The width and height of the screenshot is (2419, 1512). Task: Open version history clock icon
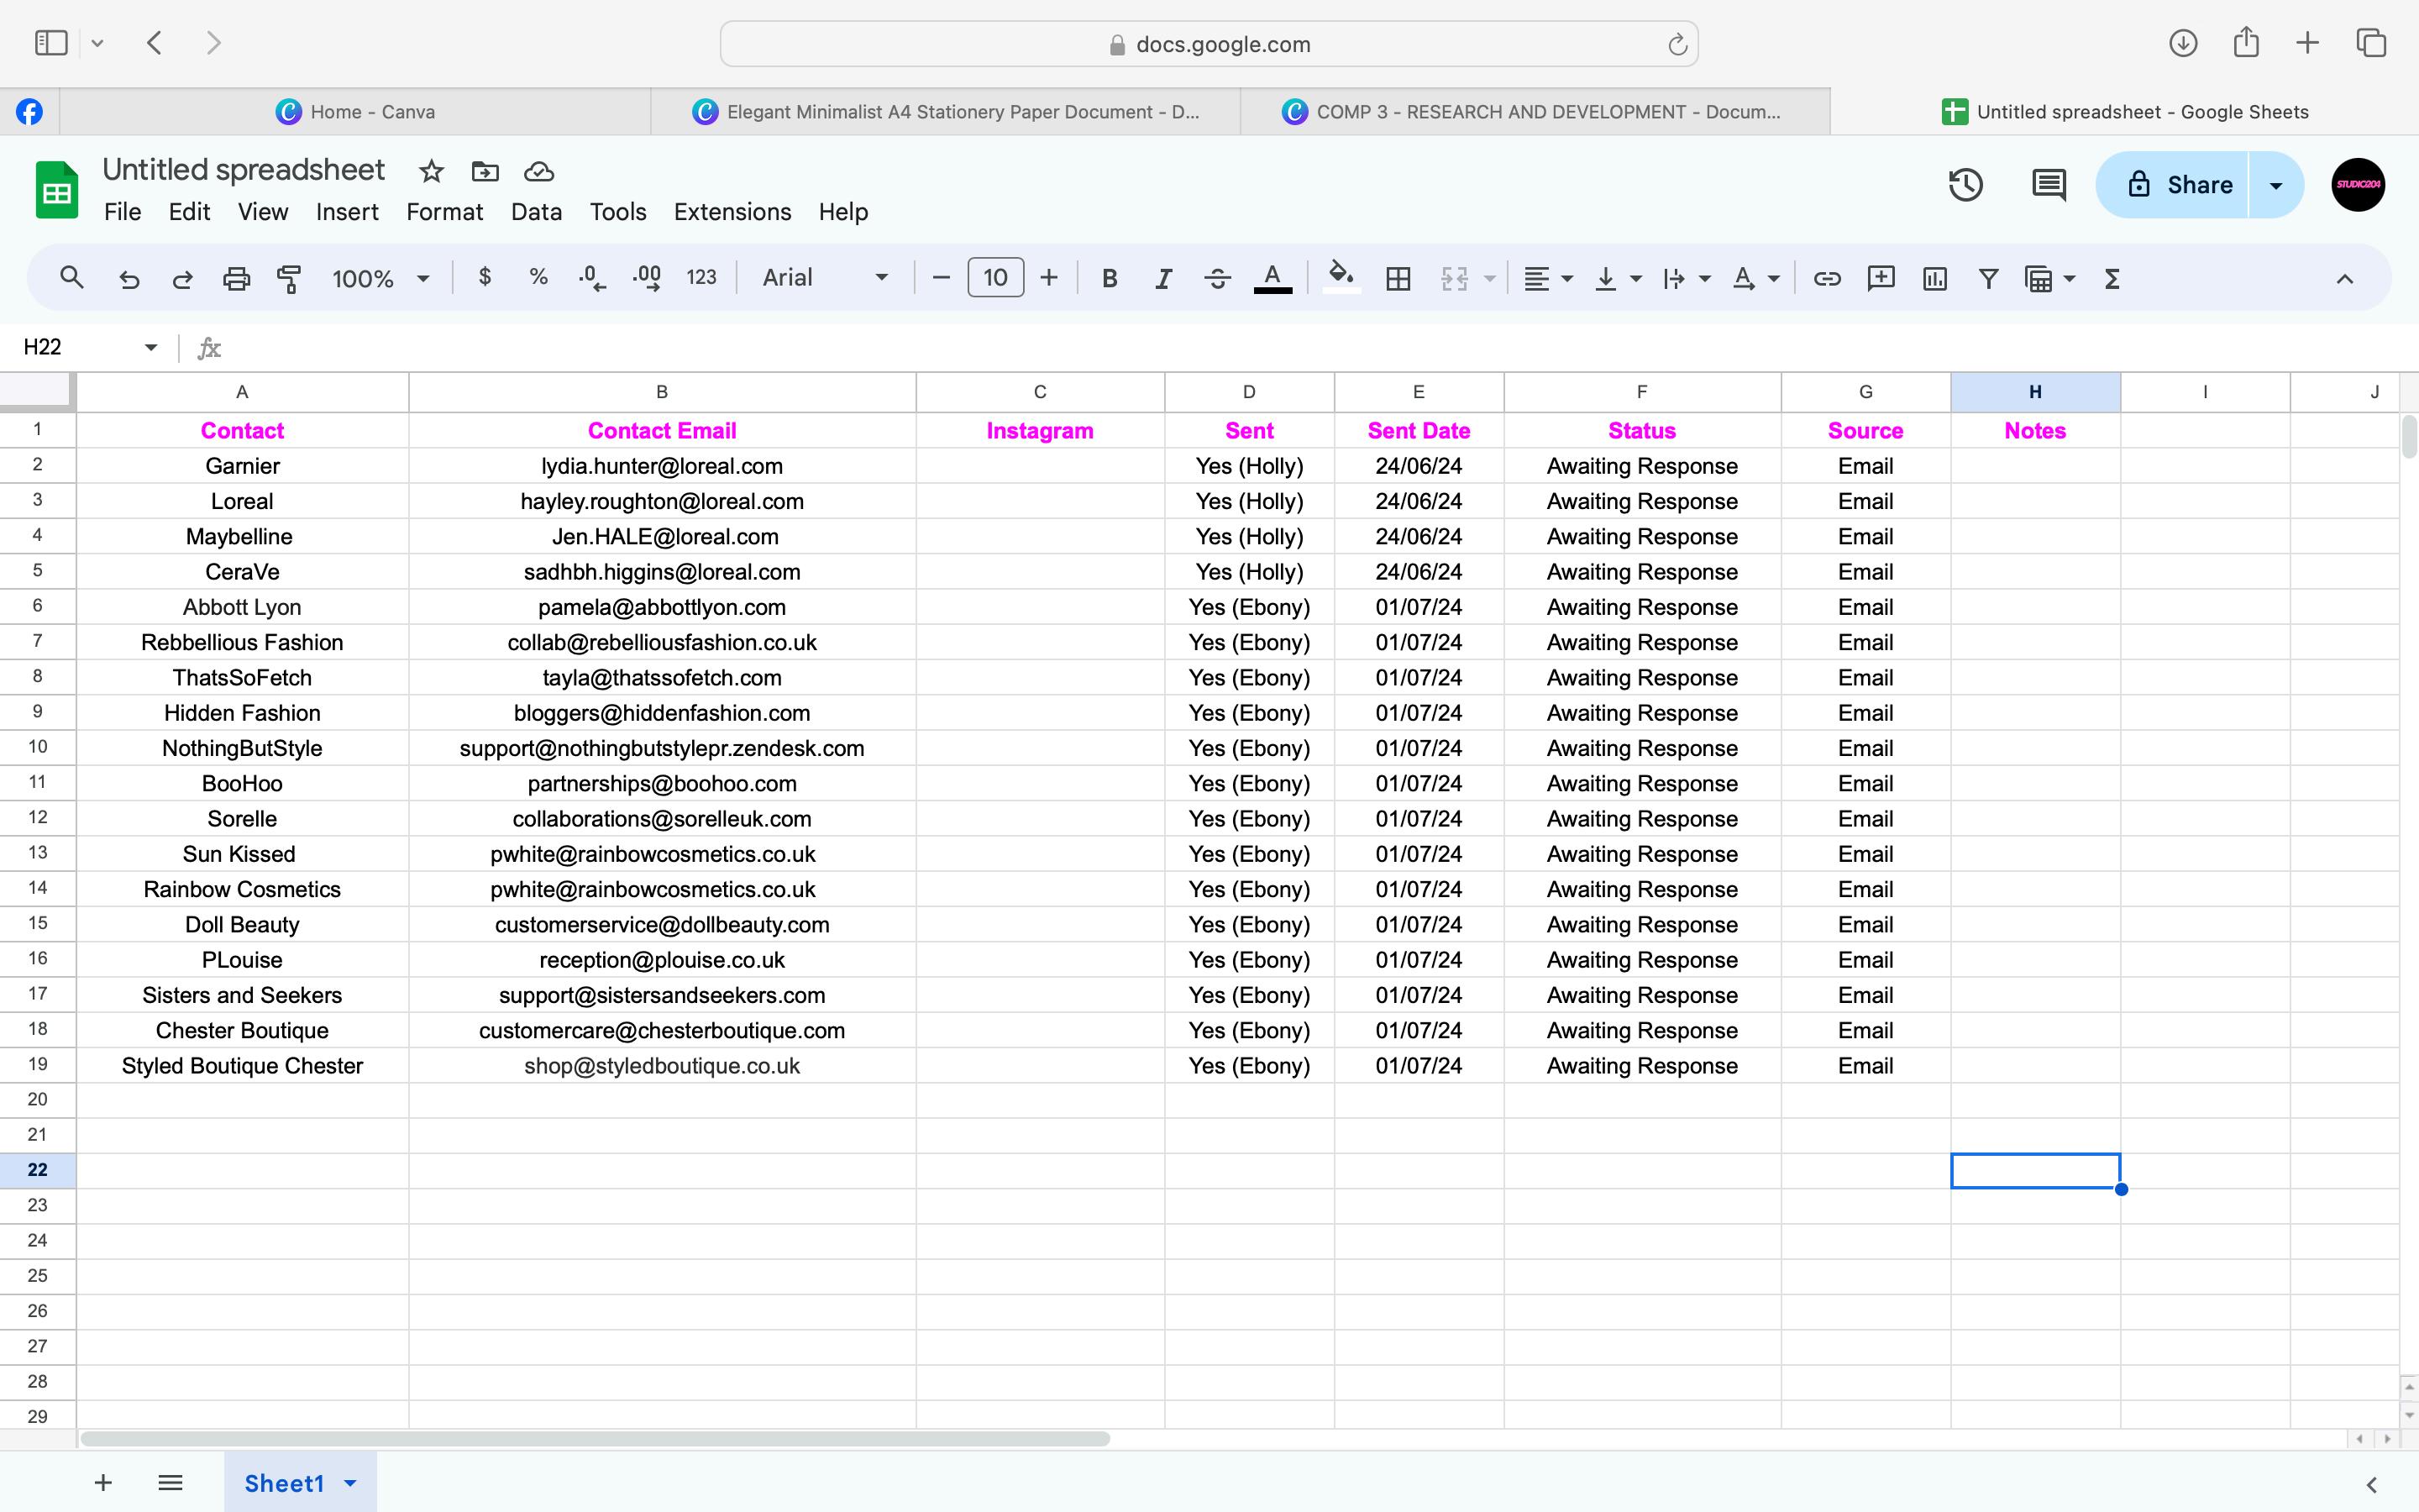coord(1965,185)
